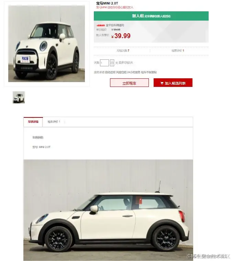
Task: Increase rental days with the up stepper arrow
Action: pyautogui.click(x=112, y=61)
